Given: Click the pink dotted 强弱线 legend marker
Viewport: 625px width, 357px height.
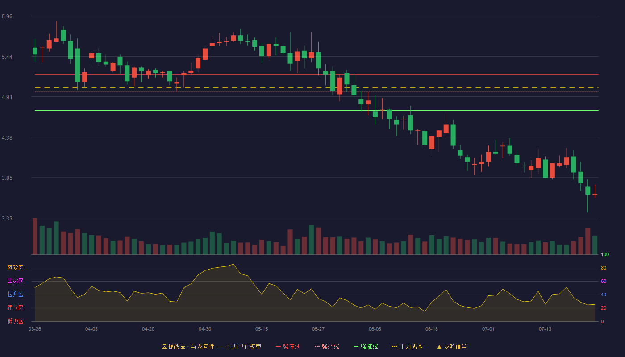Looking at the screenshot, I should click(x=317, y=346).
